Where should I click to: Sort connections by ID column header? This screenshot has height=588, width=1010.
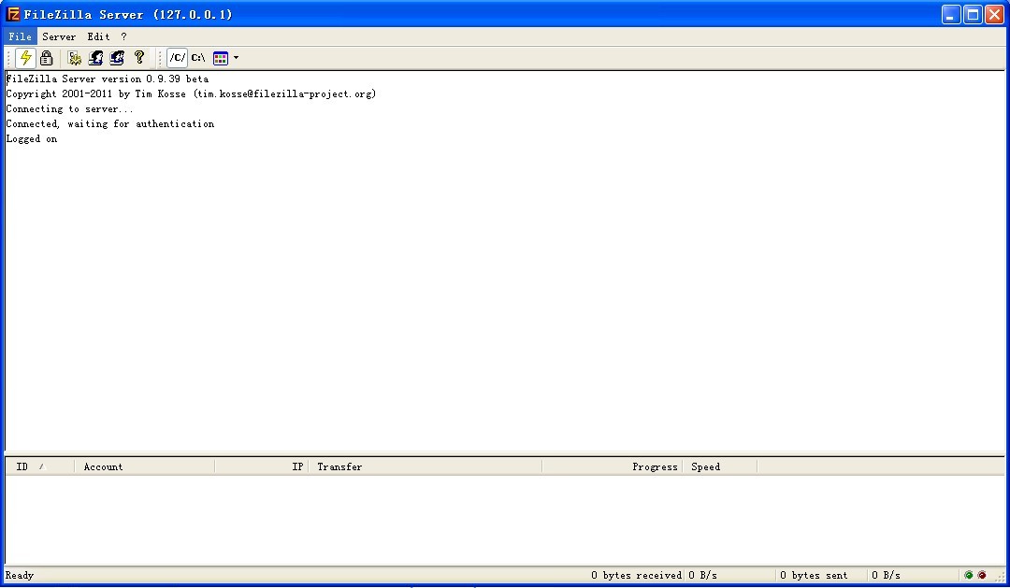[22, 466]
